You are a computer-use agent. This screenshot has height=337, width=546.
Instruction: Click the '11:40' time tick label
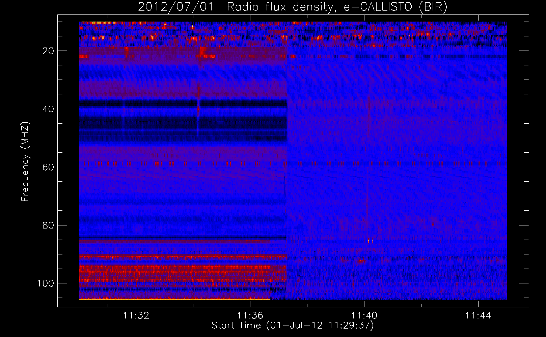pos(364,315)
